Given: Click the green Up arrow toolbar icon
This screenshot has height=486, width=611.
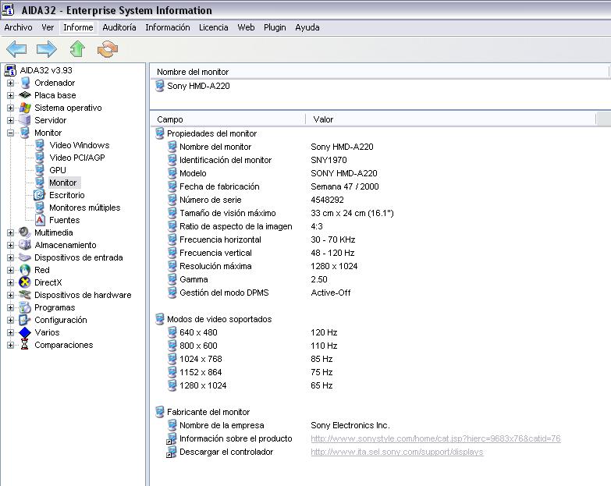Looking at the screenshot, I should [x=76, y=50].
